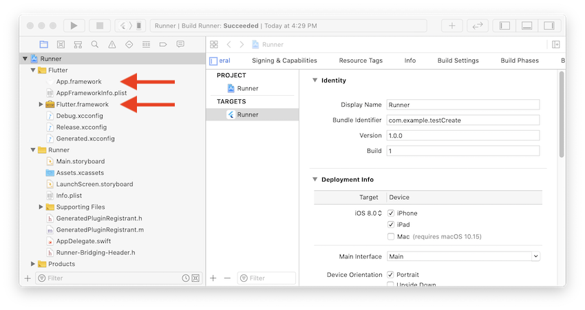This screenshot has width=585, height=310.
Task: Show the Symbol navigator
Action: tap(78, 45)
